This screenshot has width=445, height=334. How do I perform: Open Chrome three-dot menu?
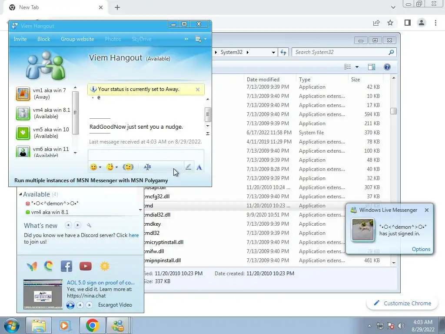(x=435, y=23)
